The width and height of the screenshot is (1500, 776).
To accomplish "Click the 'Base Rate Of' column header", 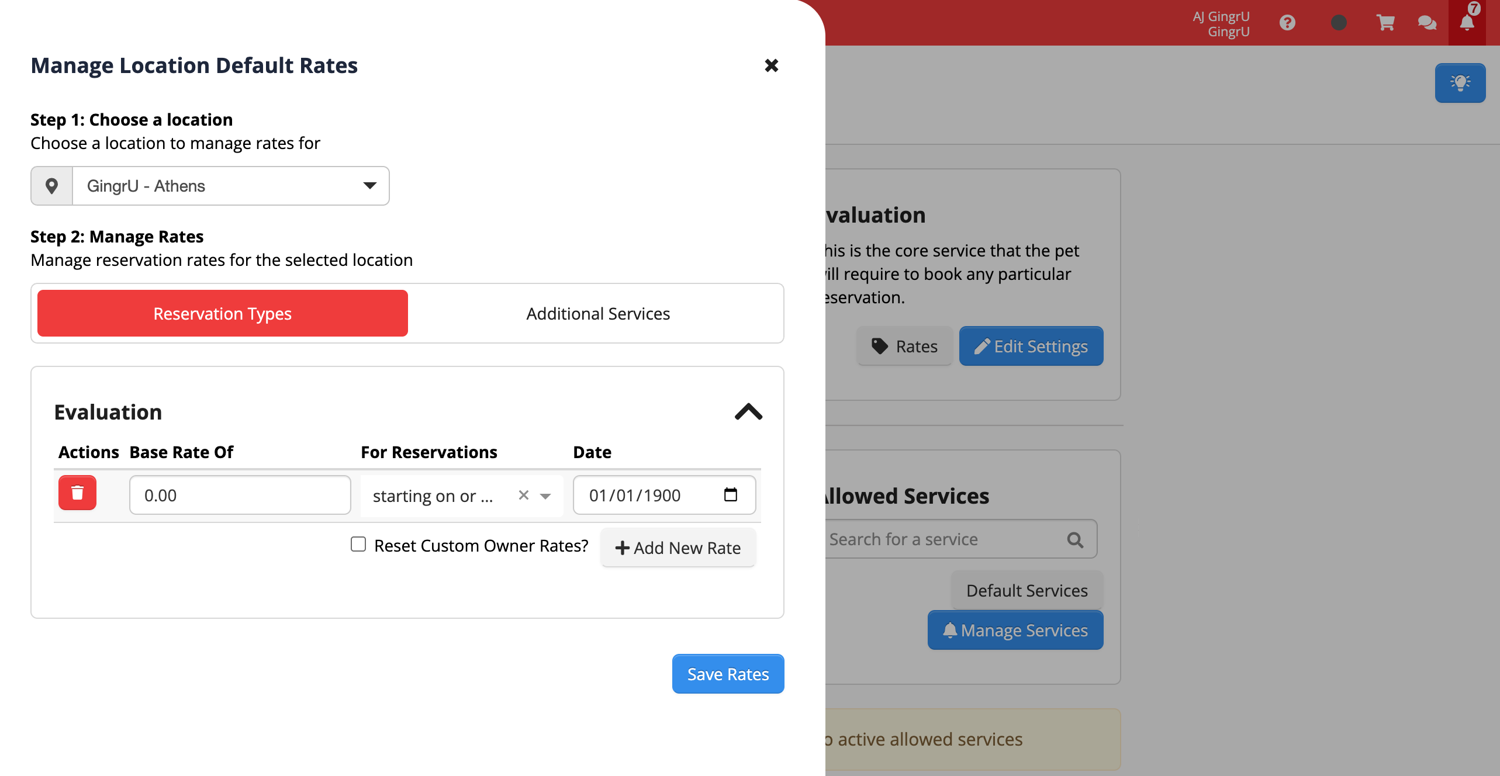I will (x=181, y=452).
